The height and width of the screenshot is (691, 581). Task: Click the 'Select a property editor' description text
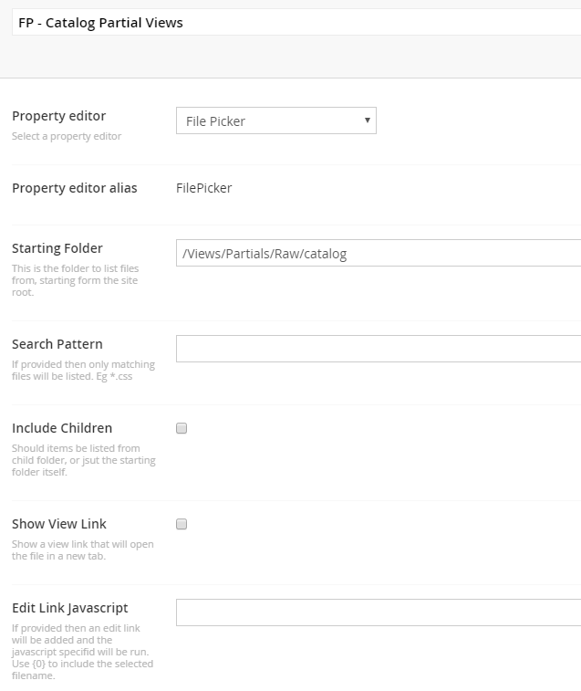point(67,136)
